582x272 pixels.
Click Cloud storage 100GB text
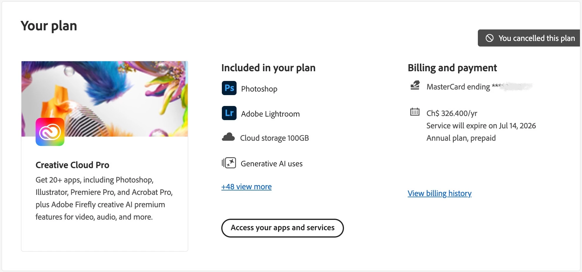click(274, 138)
